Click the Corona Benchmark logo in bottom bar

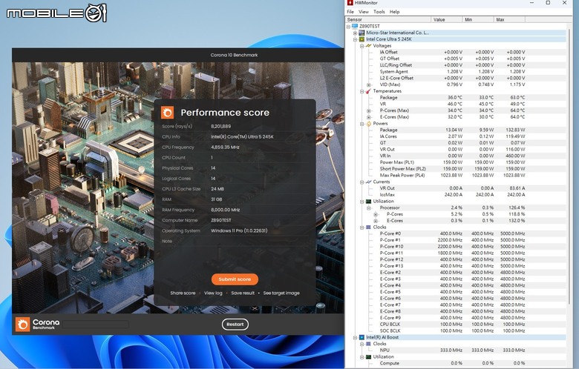22,325
